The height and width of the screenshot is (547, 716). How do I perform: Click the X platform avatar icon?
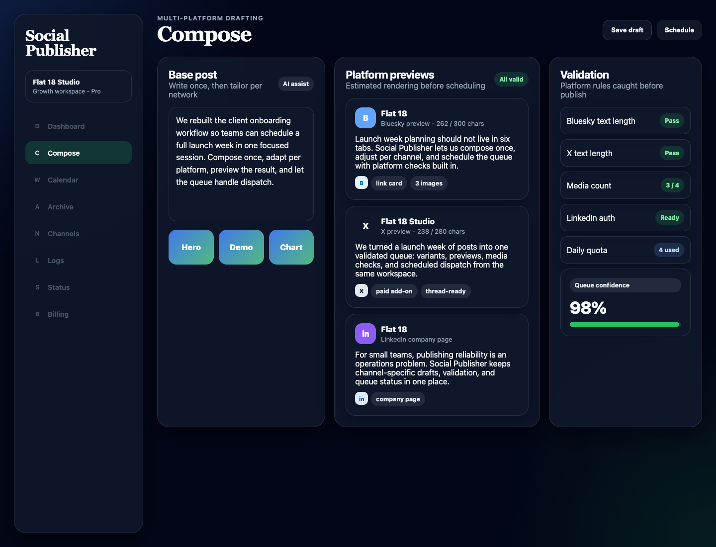365,226
